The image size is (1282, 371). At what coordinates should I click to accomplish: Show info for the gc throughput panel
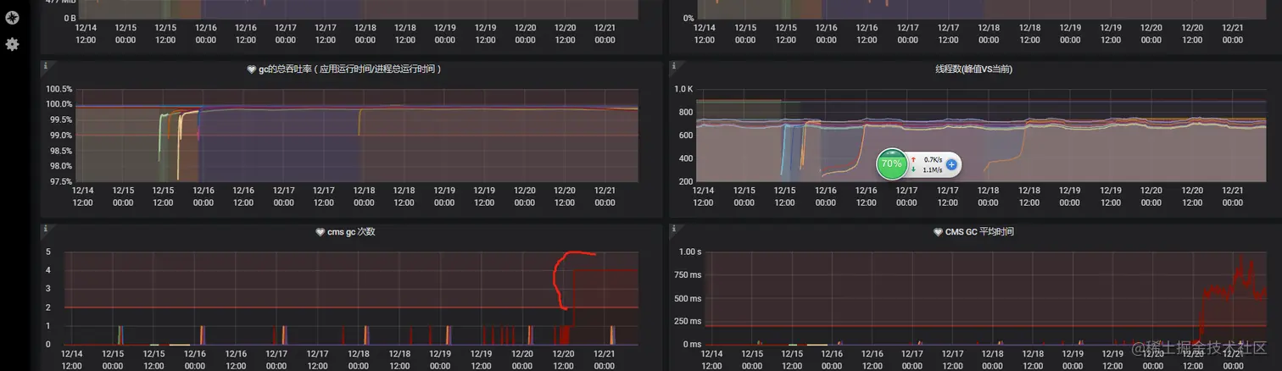pos(44,65)
